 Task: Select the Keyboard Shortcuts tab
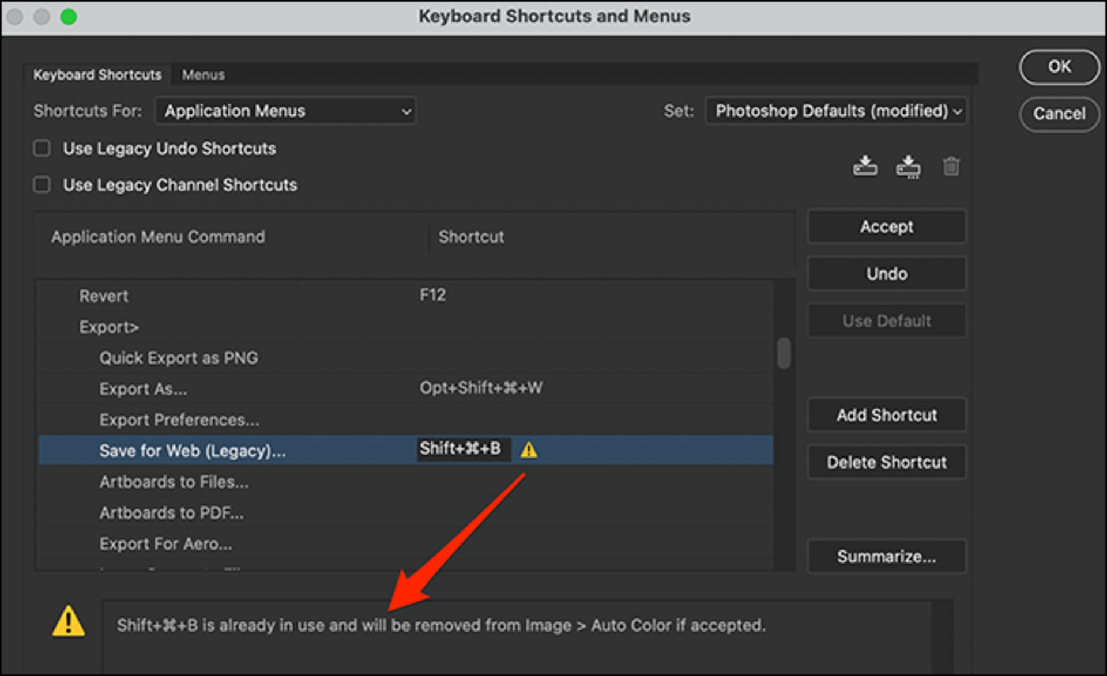tap(97, 75)
